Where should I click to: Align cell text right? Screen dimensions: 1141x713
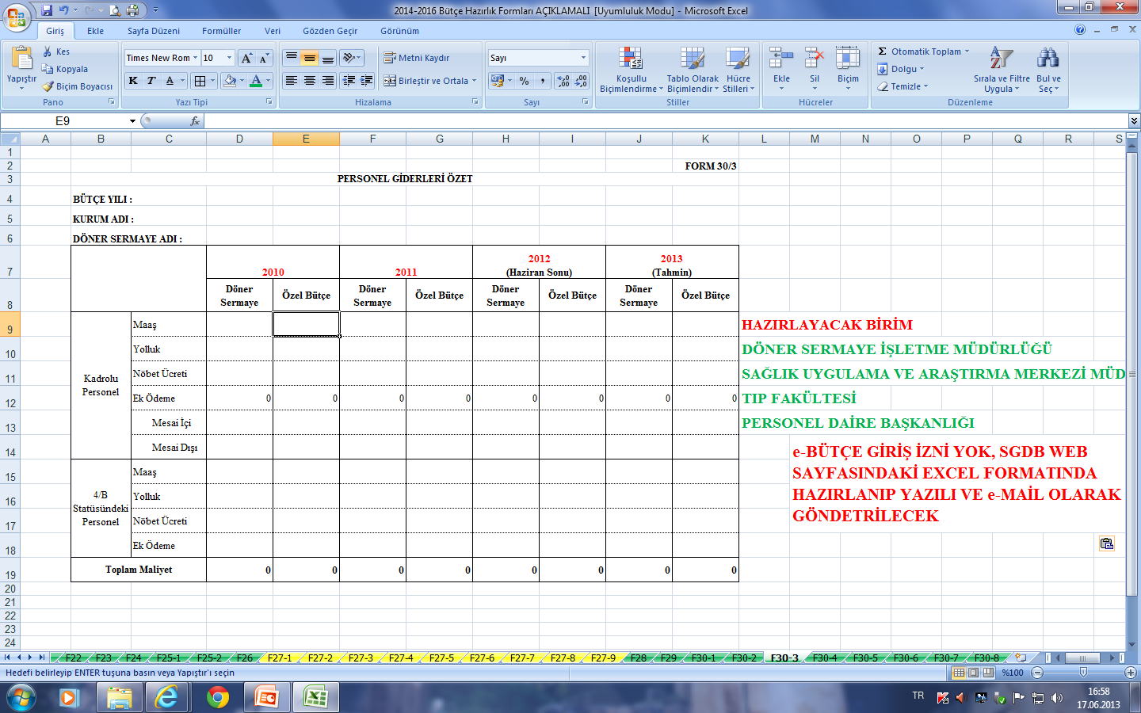pyautogui.click(x=327, y=81)
